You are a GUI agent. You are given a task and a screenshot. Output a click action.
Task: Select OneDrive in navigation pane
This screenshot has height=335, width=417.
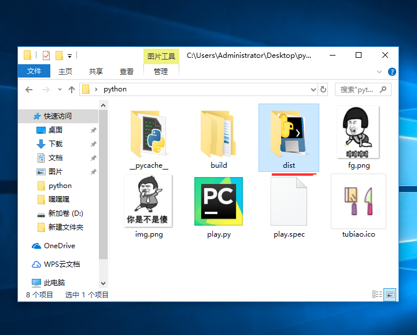point(60,245)
